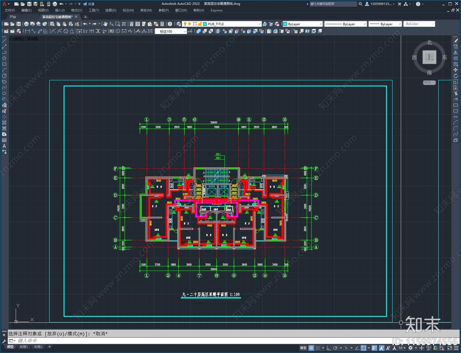Select the Hatch tool in draw toolbar
The width and height of the screenshot is (461, 353).
click(4, 123)
